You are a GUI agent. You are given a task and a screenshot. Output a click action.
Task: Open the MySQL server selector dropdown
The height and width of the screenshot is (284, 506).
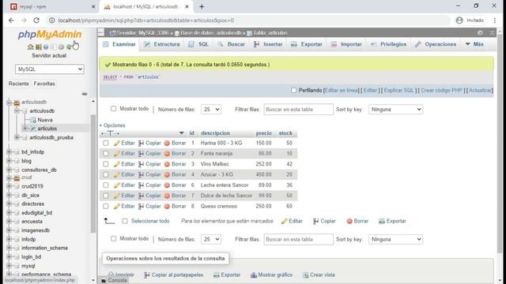pos(50,69)
